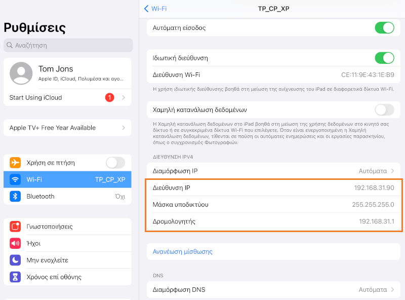405x300 pixels.
Task: Disable the Αυτόματη είσοδος switch
Action: (384, 28)
